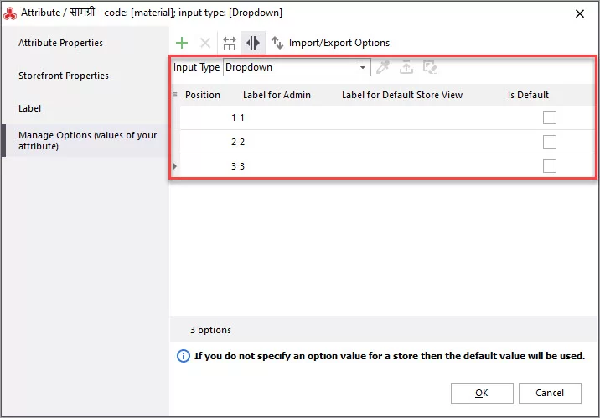
Task: Tick Is Default checkbox for option 3
Action: pos(550,166)
